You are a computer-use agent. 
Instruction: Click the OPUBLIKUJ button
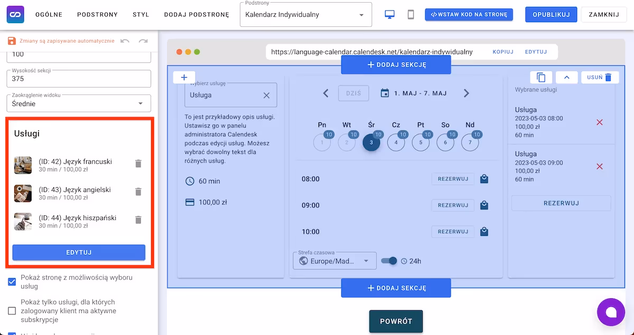tap(551, 15)
